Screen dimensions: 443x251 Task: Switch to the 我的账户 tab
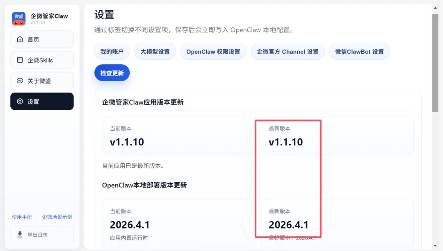112,51
